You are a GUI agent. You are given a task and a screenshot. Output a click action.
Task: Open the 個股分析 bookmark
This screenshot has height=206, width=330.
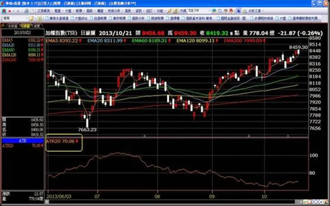[x=136, y=18]
